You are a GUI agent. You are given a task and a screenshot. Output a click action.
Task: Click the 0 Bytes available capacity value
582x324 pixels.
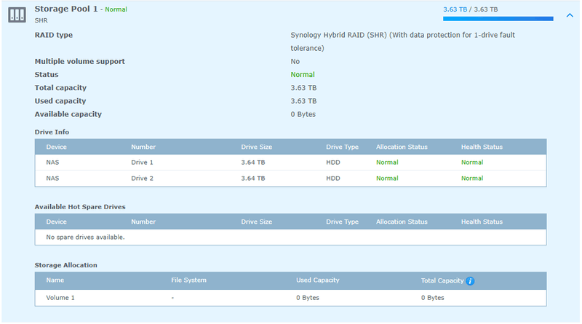(303, 114)
